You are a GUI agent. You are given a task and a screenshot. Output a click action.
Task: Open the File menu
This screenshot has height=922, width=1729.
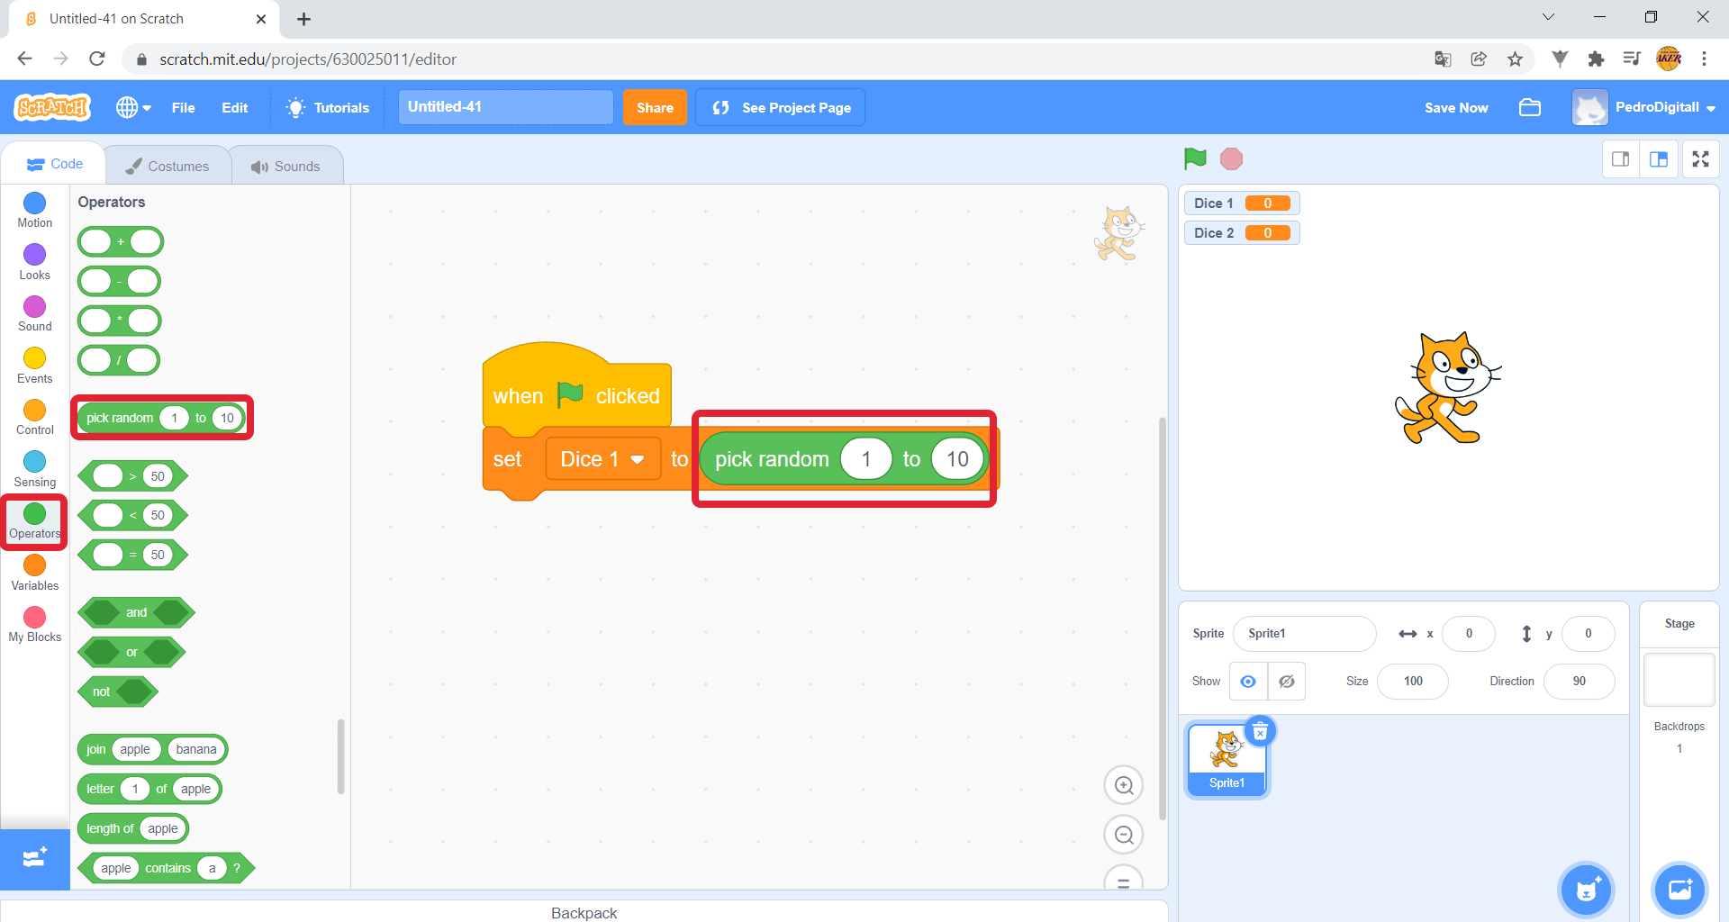[183, 107]
